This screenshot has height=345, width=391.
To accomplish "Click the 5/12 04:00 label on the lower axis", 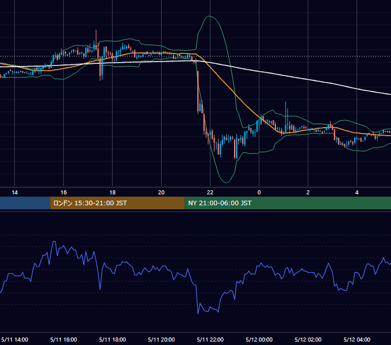I will [357, 339].
